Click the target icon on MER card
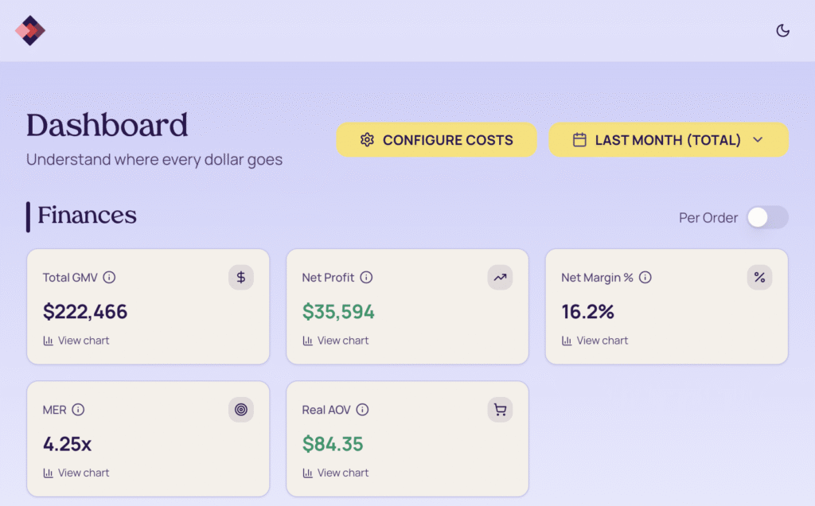This screenshot has width=815, height=506. (241, 410)
